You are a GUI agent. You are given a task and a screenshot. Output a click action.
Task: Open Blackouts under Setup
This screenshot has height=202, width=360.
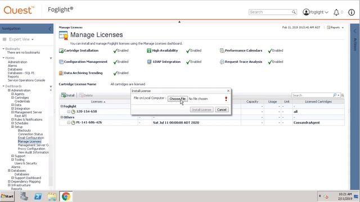(24, 131)
